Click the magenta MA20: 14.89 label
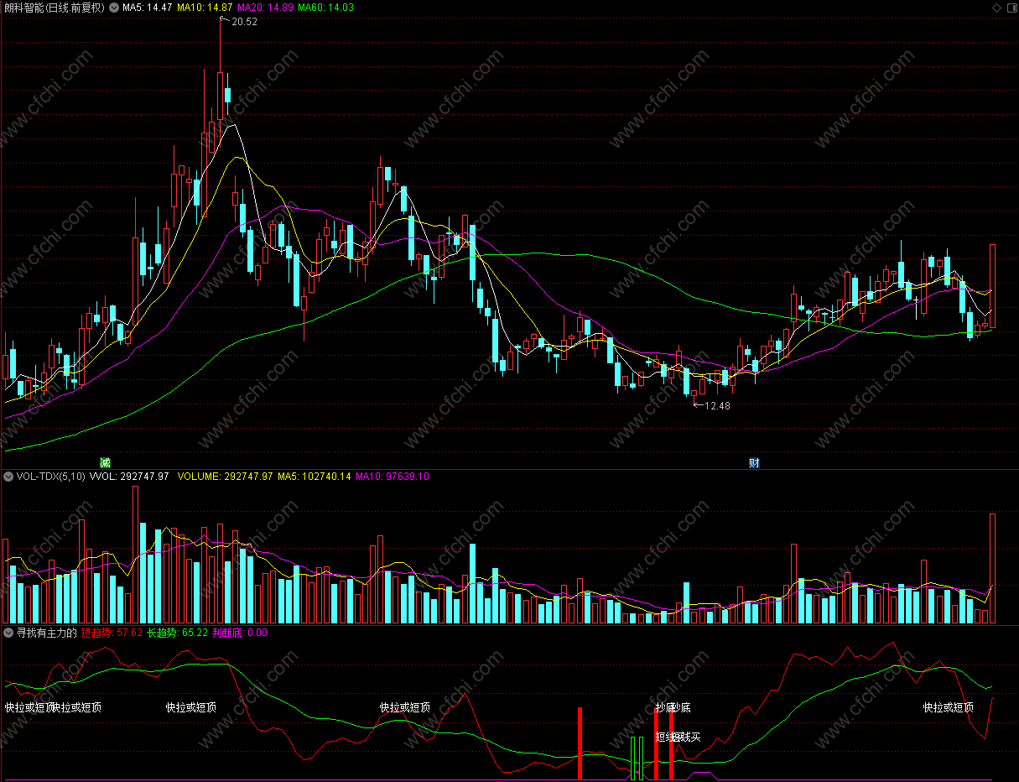 (266, 8)
